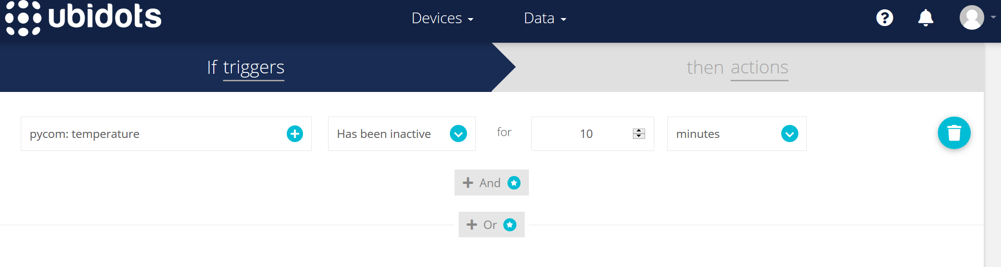Expand the Data menu
Screen dimensions: 1001x267
[x=545, y=19]
